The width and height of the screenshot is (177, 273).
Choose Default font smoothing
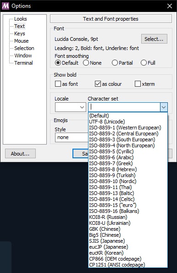(66, 63)
